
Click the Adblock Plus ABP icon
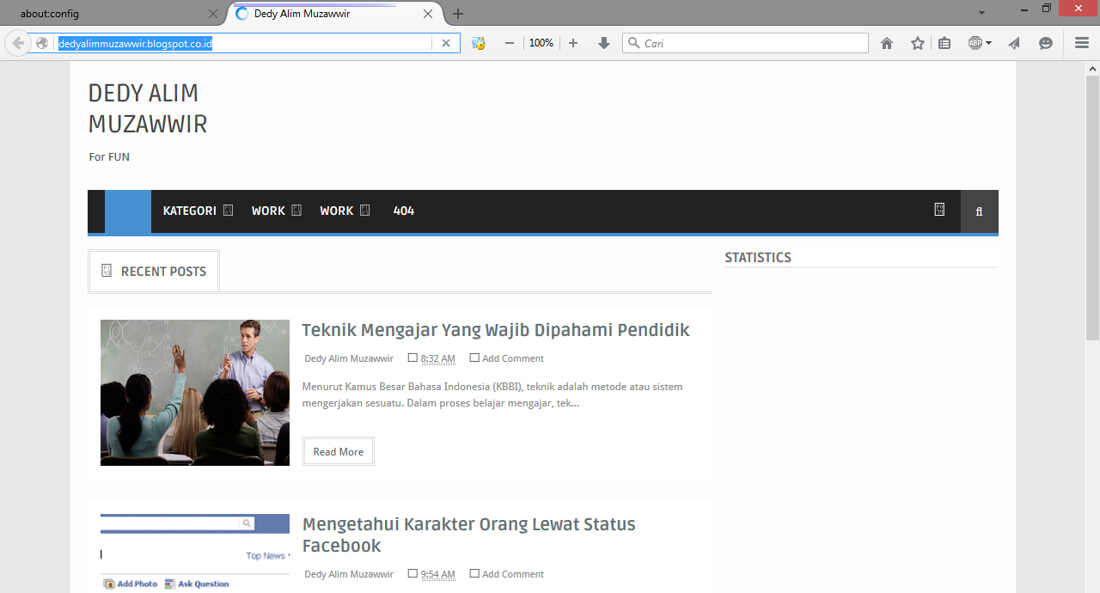click(975, 43)
